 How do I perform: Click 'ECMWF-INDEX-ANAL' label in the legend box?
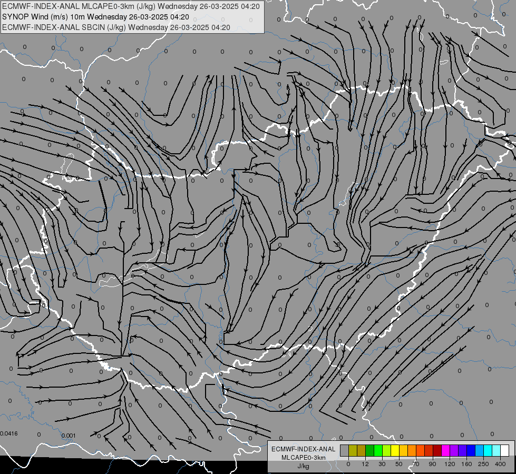click(x=304, y=449)
